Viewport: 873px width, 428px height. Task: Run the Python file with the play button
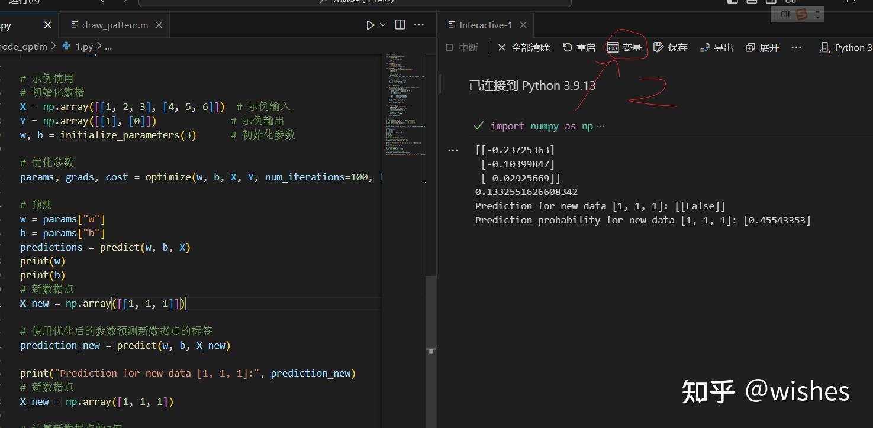pyautogui.click(x=371, y=24)
